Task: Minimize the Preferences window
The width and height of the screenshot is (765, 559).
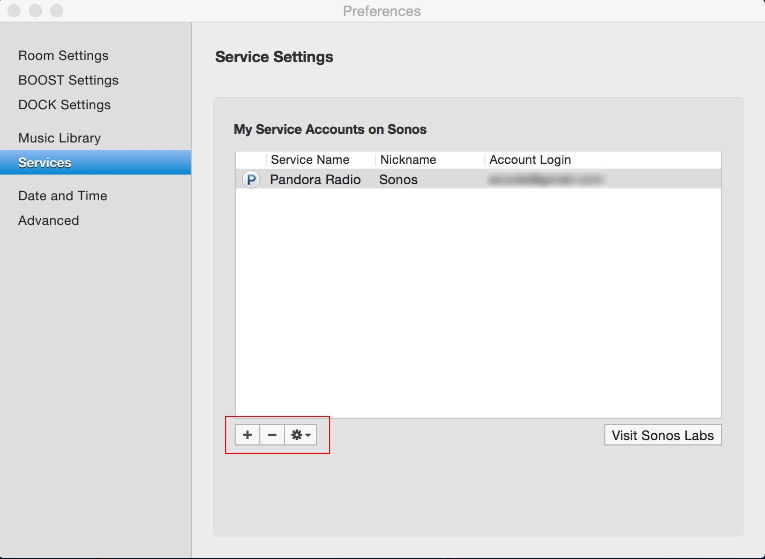Action: (x=35, y=11)
